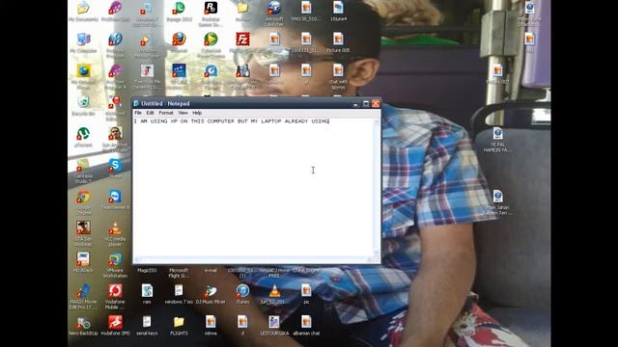Click the Notepad title bar icon
This screenshot has height=347, width=618.
point(136,103)
